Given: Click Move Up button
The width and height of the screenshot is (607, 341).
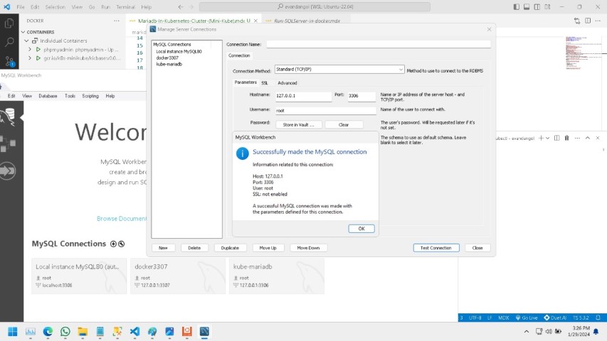Looking at the screenshot, I should click(x=268, y=248).
